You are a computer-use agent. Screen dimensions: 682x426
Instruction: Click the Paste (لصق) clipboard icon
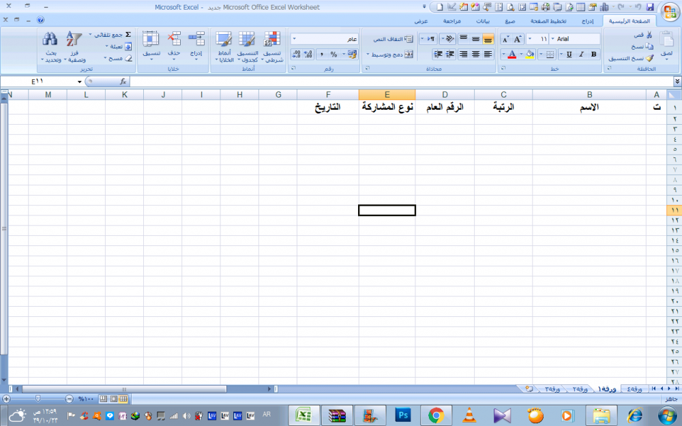[x=666, y=41]
